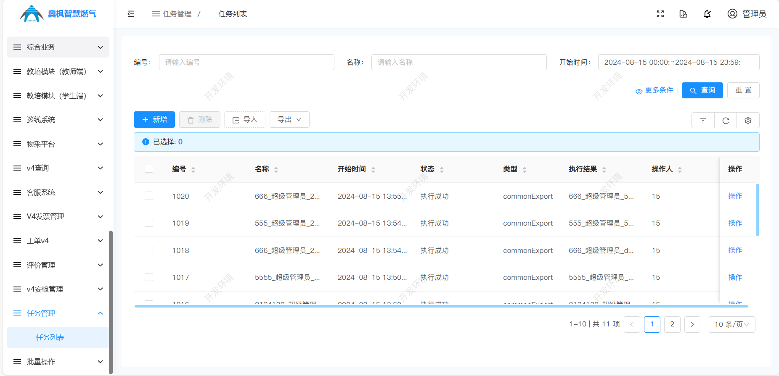Click the 奥枫智慧燃气 logo
Viewport: 779px width, 376px height.
pos(58,14)
